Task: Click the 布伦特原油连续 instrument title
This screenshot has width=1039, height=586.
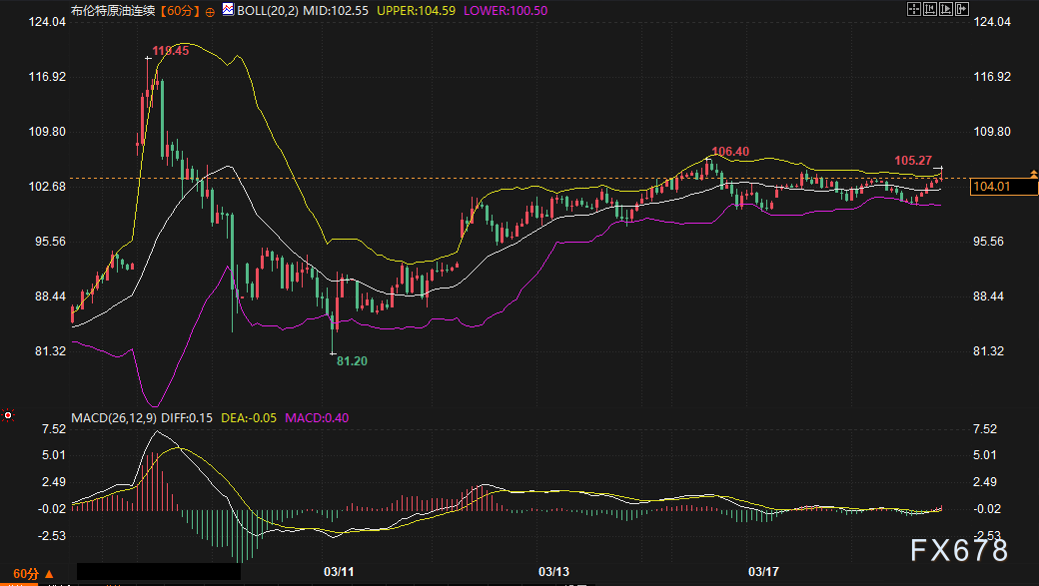Action: click(x=114, y=10)
